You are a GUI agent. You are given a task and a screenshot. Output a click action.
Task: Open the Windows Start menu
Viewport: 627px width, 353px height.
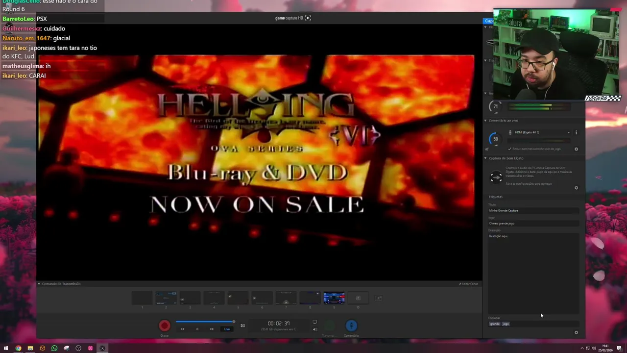coord(6,348)
